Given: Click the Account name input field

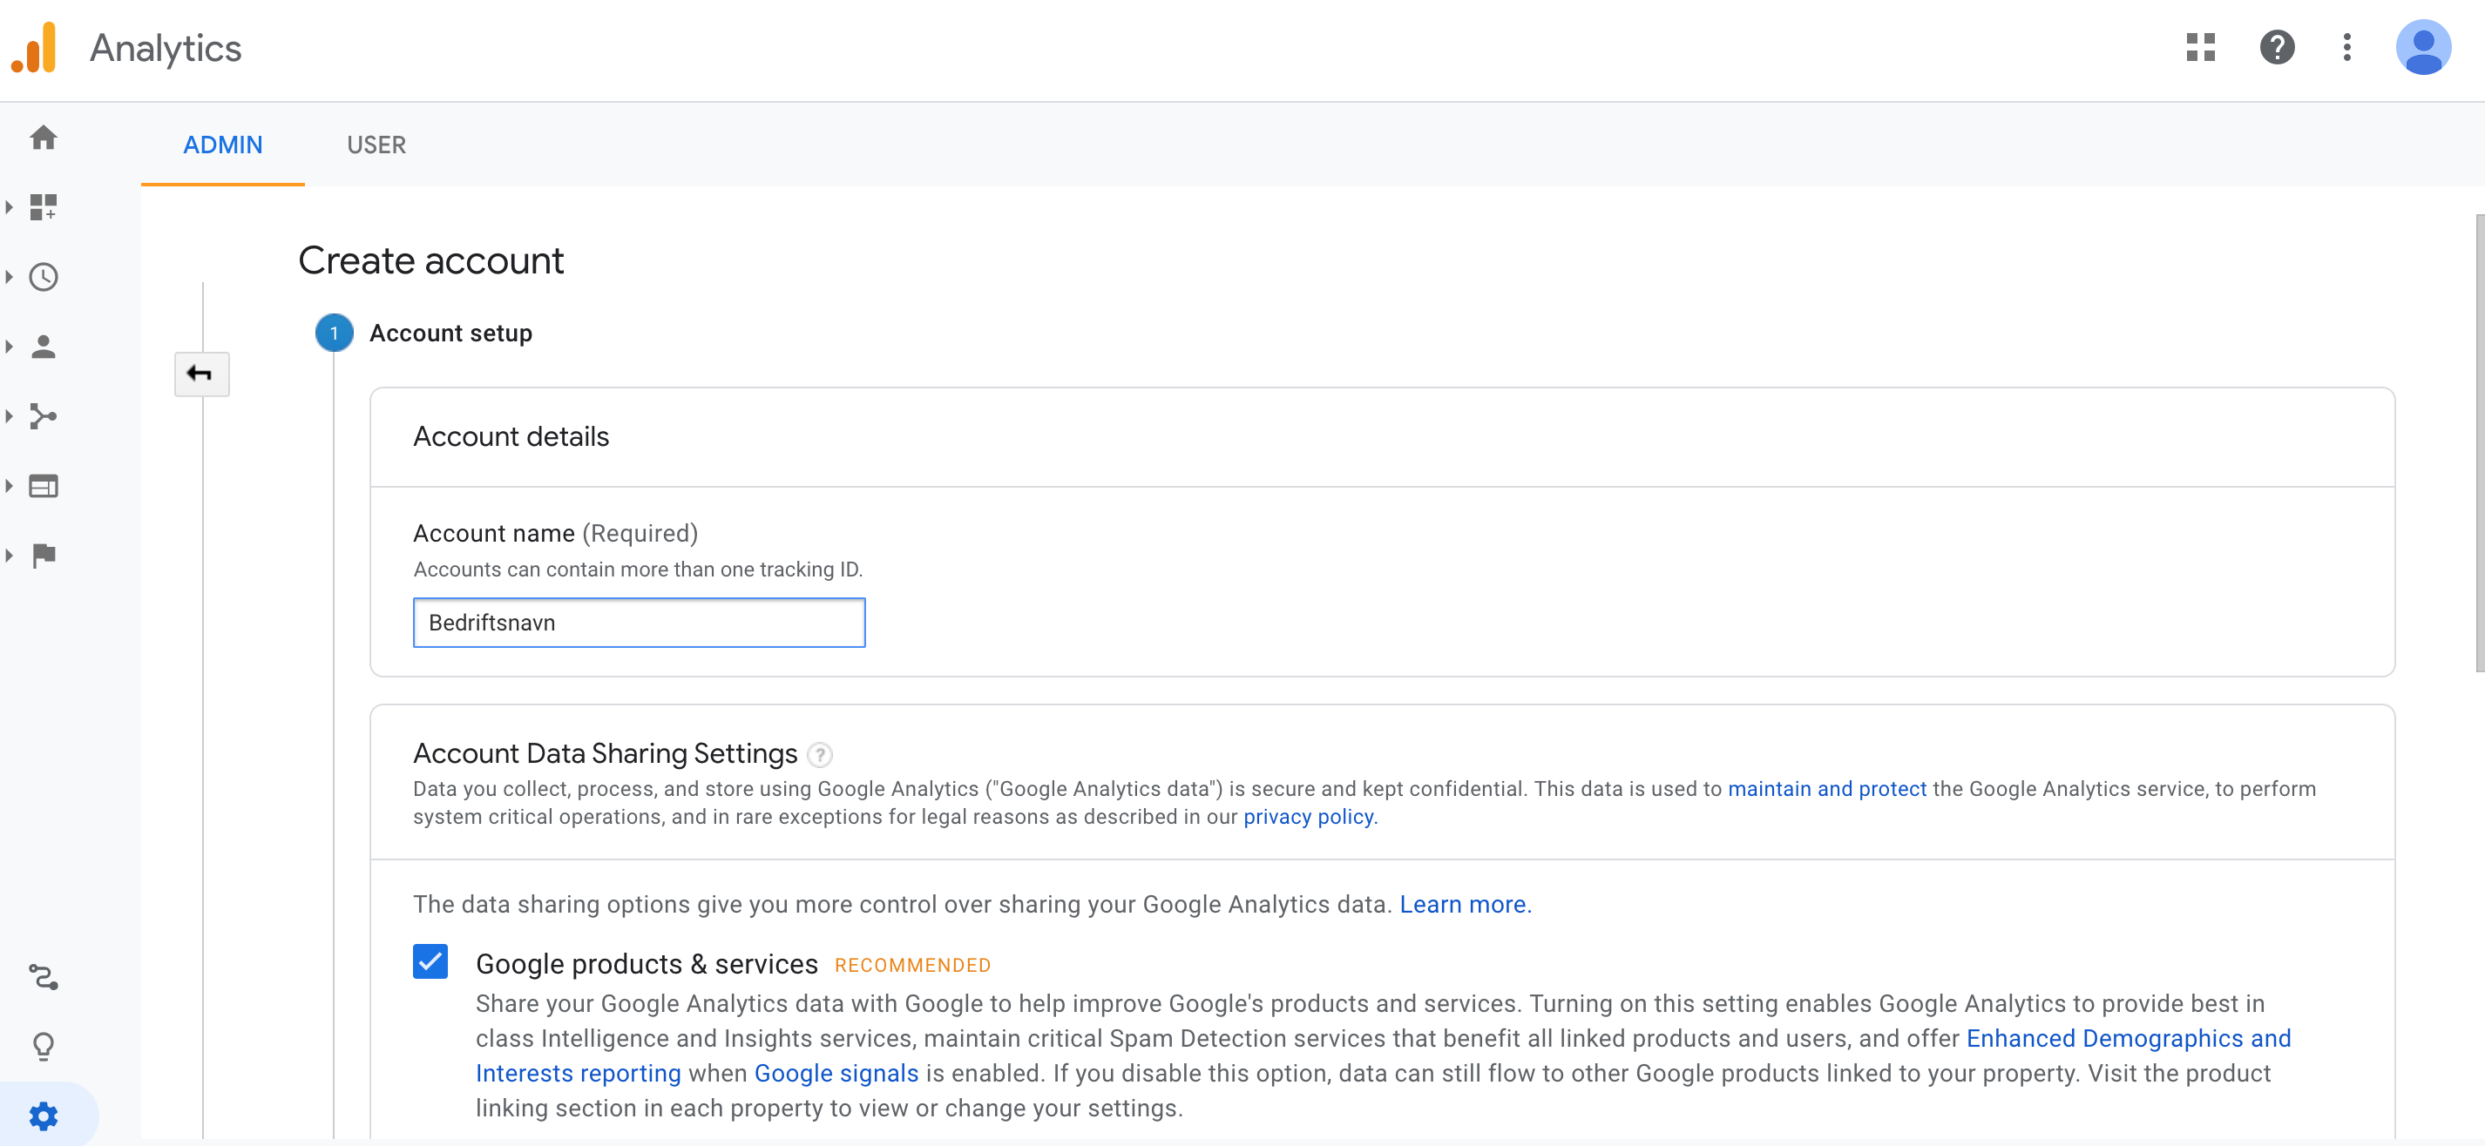Looking at the screenshot, I should coord(639,622).
